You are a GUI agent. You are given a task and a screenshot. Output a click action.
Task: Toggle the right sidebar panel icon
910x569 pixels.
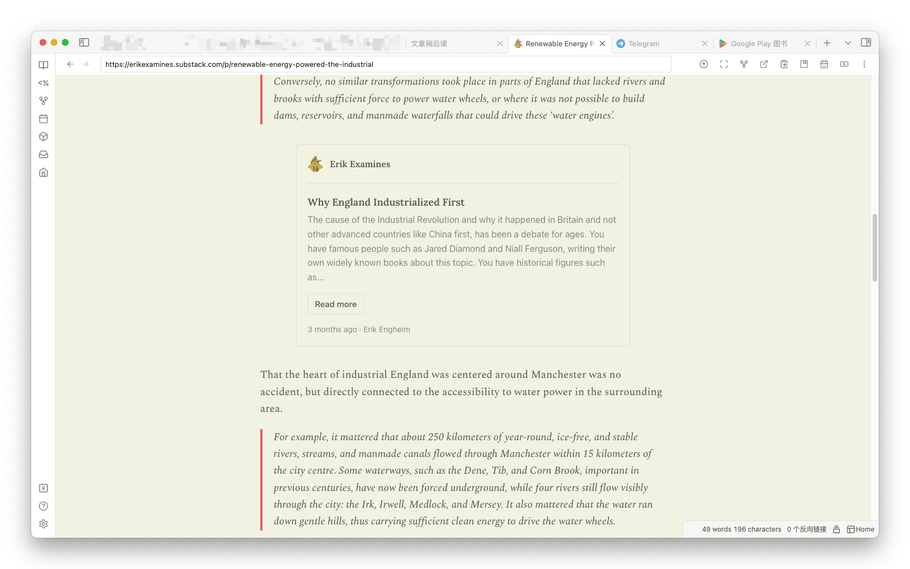pos(866,42)
